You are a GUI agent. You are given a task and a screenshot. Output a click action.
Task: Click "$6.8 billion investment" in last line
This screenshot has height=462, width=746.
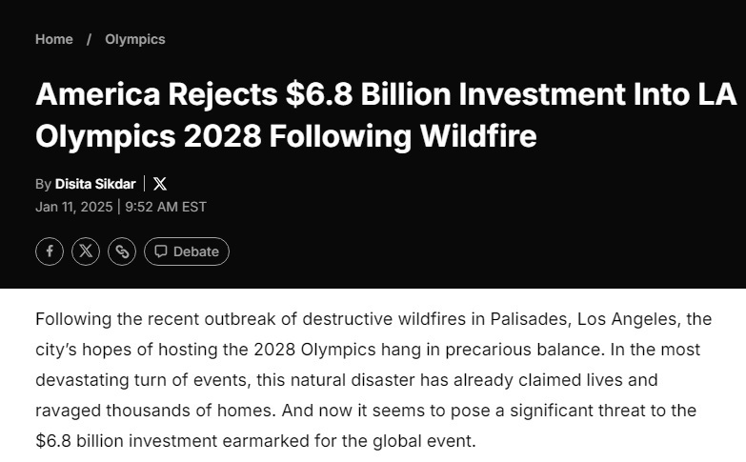point(127,441)
